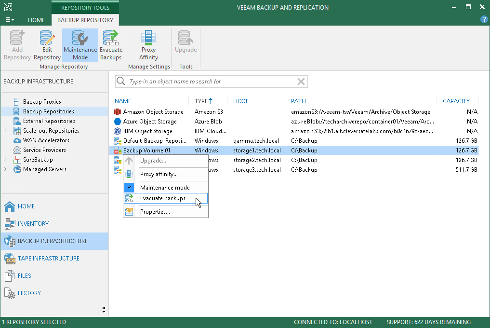Expand the Scale-out Repositories tree node

(5, 131)
